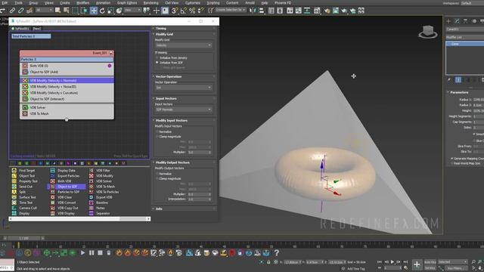Click the Play animation button in Phoenix toolbar
Image resolution: width=484 pixels, height=272 pixels.
[82, 253]
